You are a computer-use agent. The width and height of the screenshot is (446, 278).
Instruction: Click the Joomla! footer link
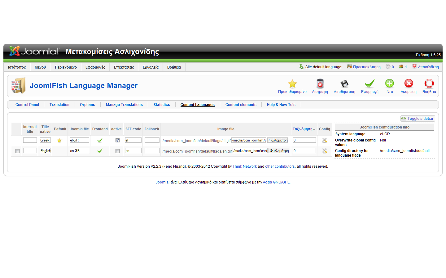point(163,182)
